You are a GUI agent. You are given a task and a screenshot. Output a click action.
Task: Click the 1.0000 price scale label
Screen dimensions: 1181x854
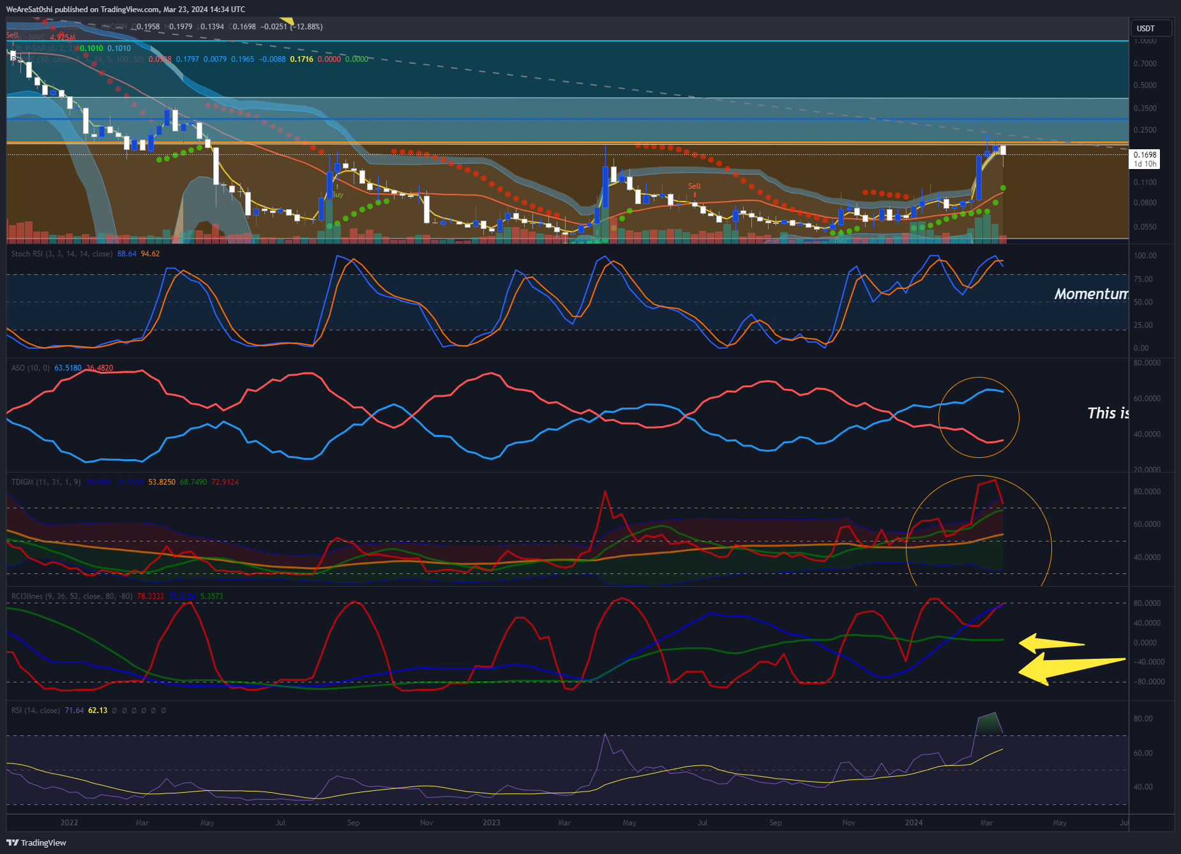1145,41
